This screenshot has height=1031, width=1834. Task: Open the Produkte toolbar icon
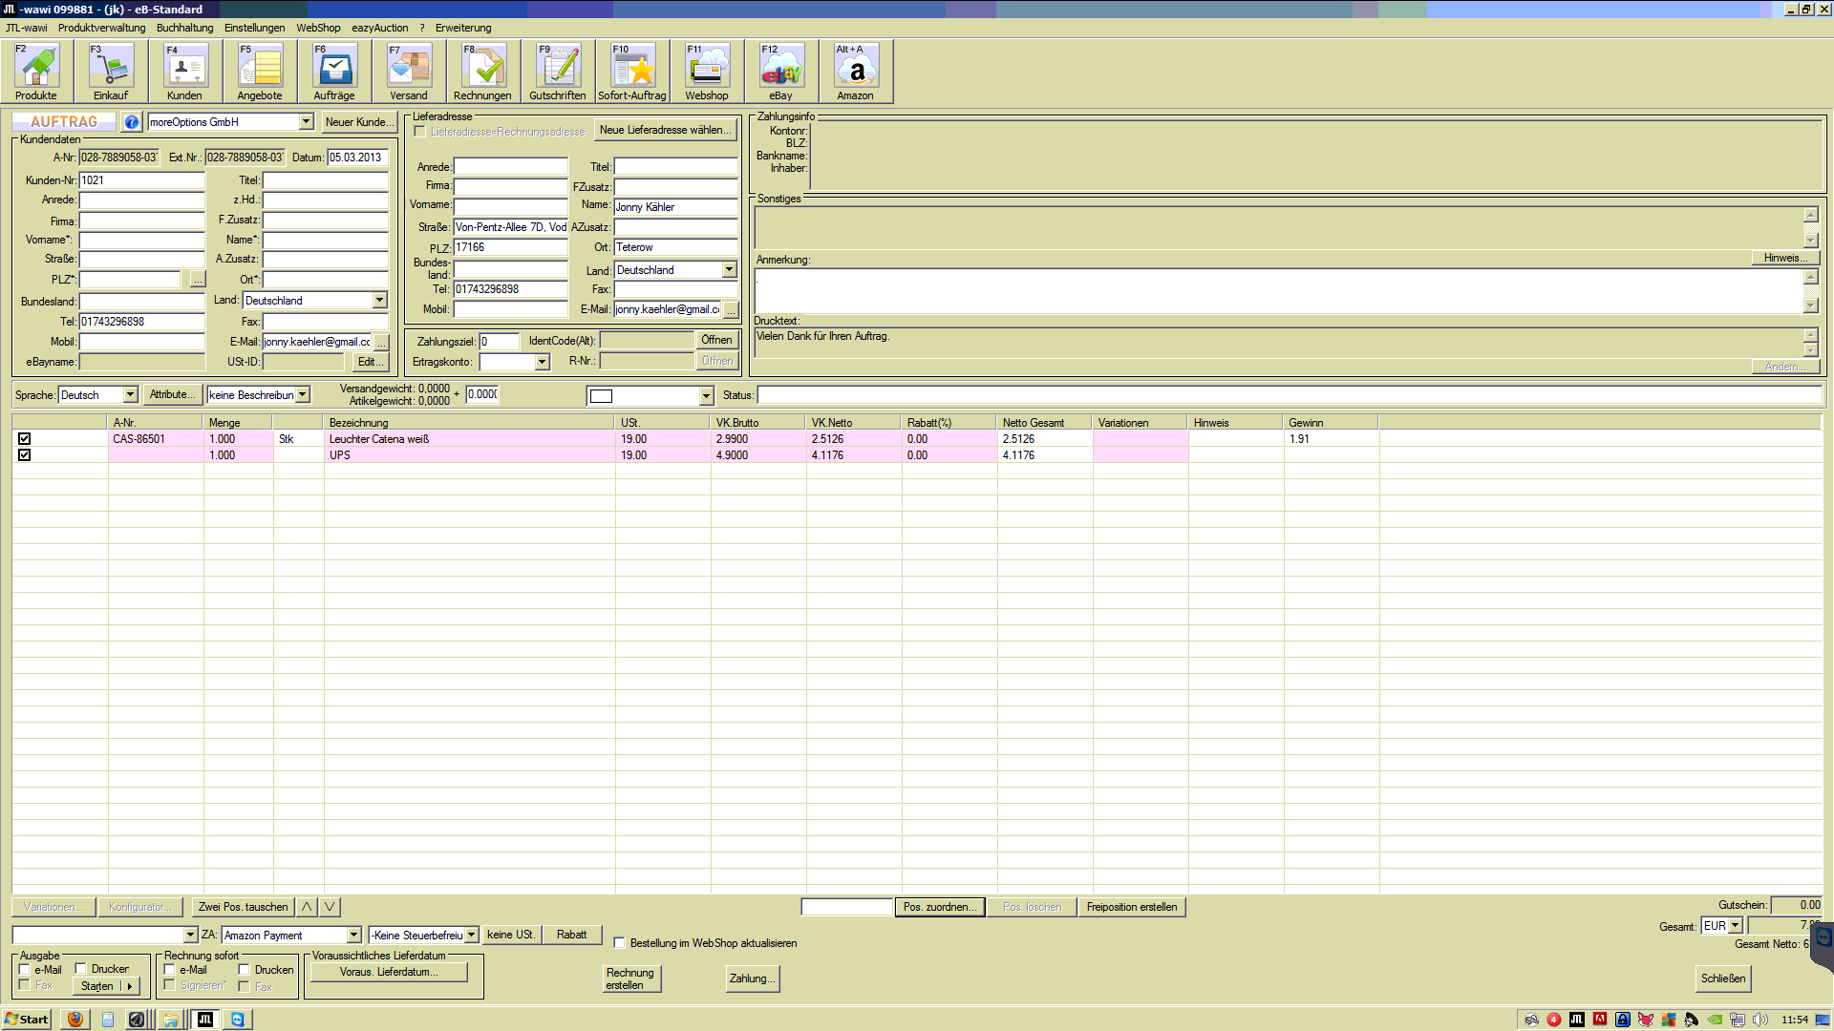tap(37, 72)
